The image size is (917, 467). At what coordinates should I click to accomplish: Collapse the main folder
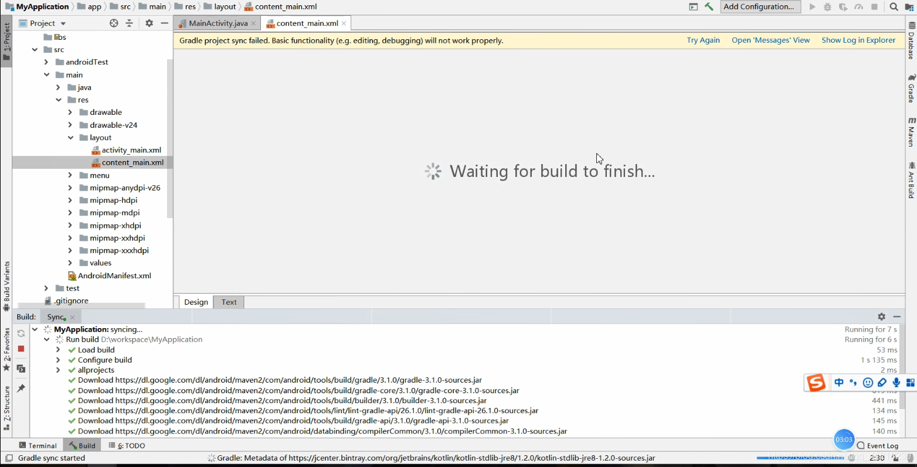click(x=46, y=75)
